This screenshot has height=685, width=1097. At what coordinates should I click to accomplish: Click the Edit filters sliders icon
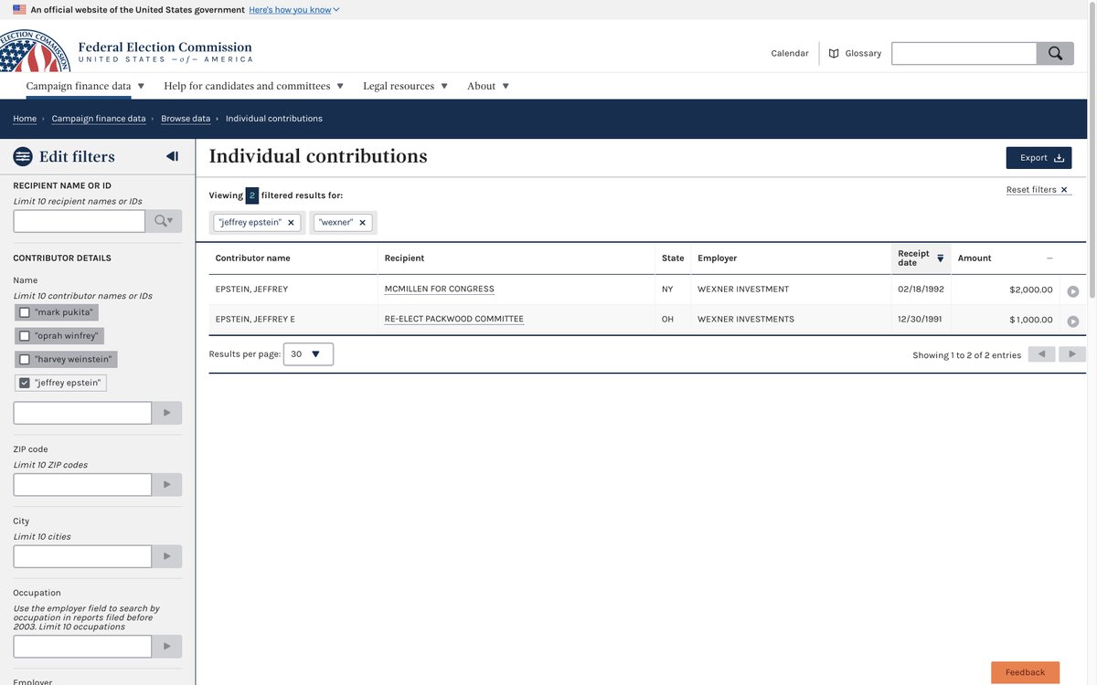tap(23, 156)
